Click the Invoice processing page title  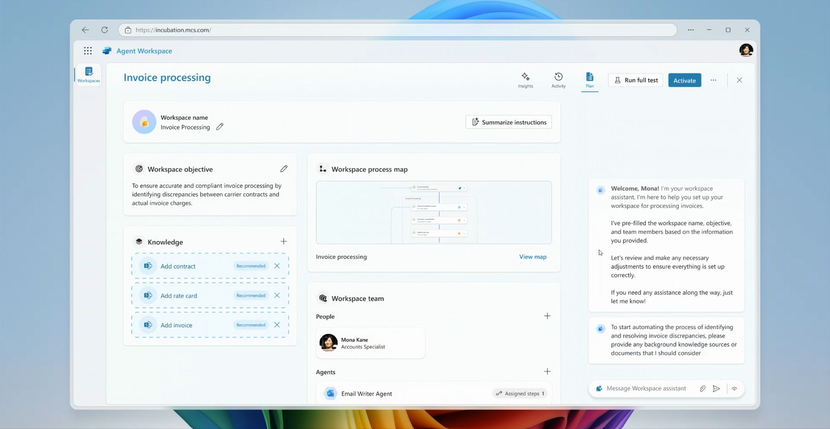pyautogui.click(x=167, y=77)
